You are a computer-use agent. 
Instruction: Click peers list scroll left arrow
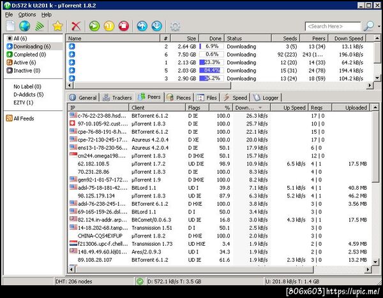71,269
